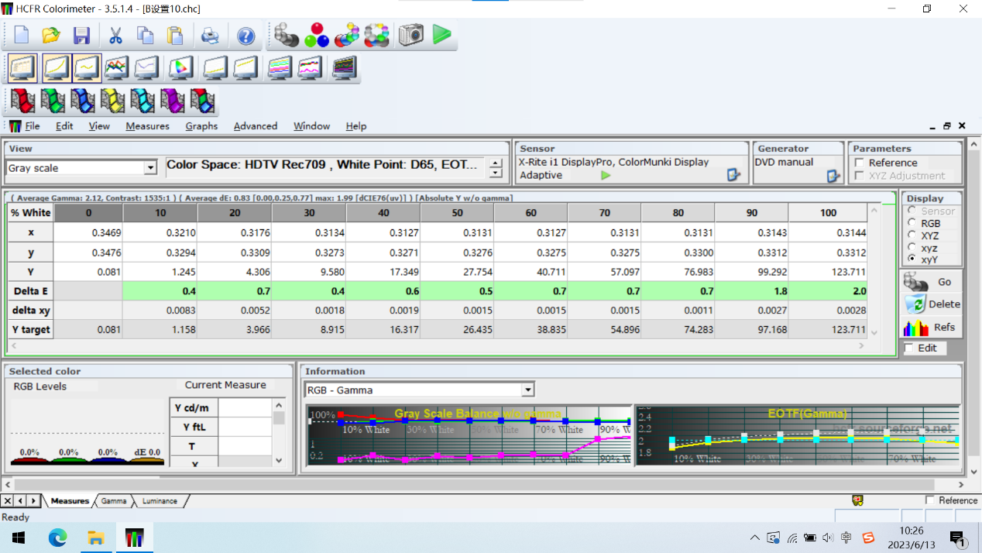Enable the Reference checkbox in Parameters
Image resolution: width=982 pixels, height=553 pixels.
[x=859, y=163]
